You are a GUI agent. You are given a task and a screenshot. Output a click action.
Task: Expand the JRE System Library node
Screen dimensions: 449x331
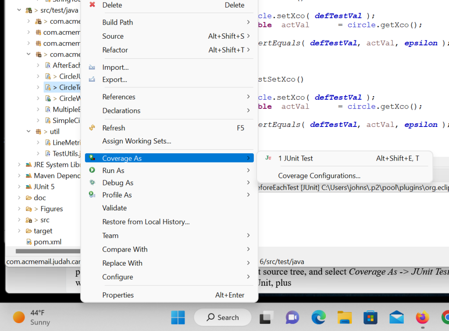pyautogui.click(x=19, y=165)
